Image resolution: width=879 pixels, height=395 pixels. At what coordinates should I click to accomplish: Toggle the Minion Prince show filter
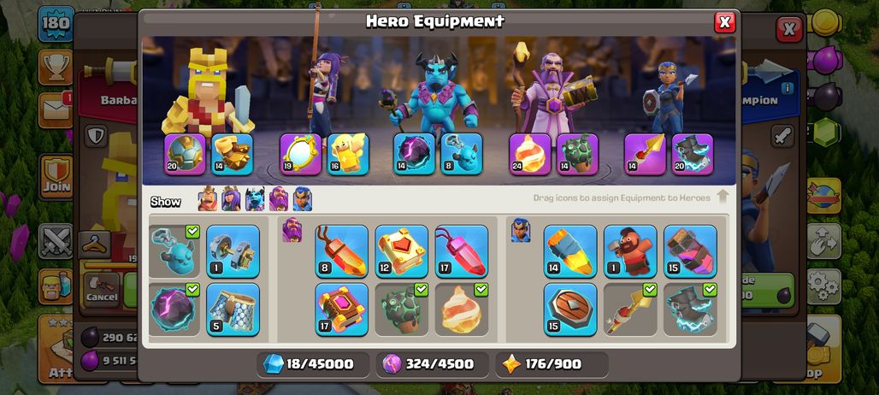[x=255, y=198]
